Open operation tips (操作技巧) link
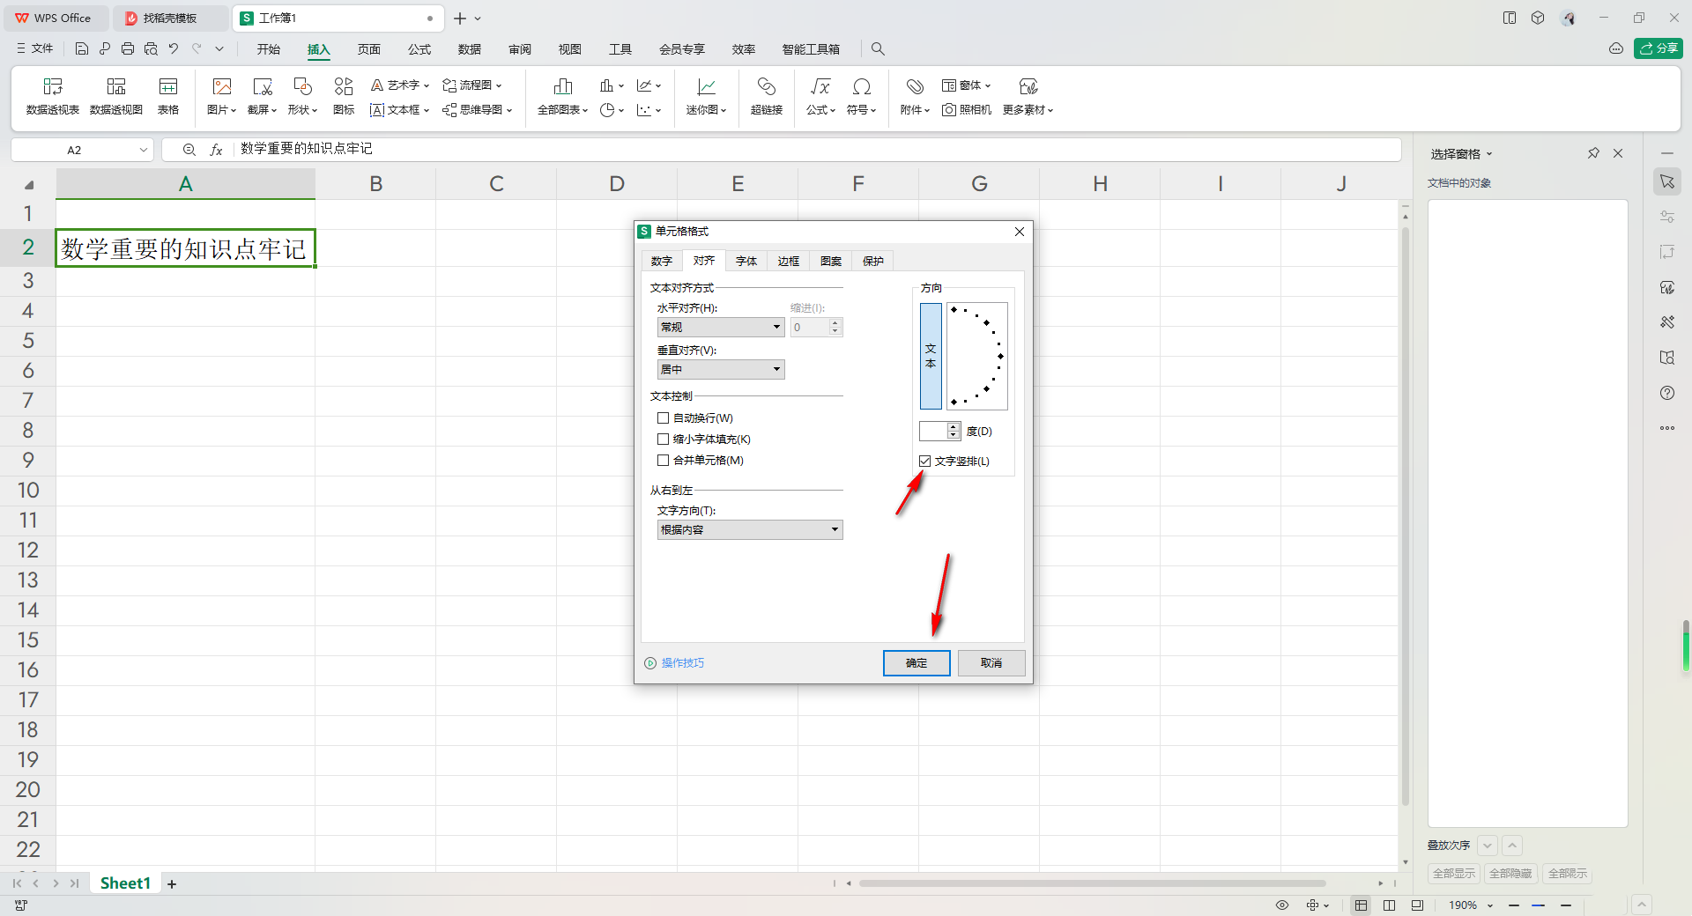Image resolution: width=1692 pixels, height=916 pixels. [674, 663]
